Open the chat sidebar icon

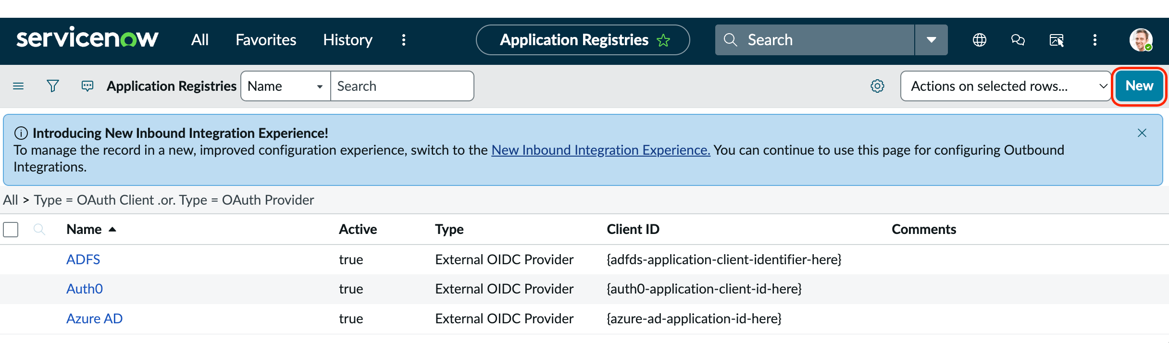point(1018,40)
